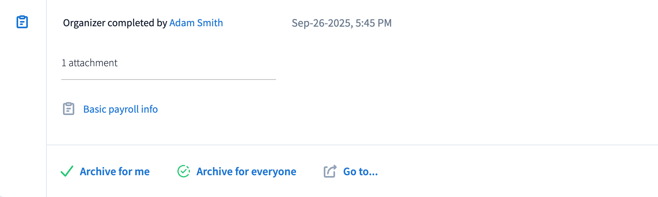The image size is (658, 197).
Task: Click the organizer clipboard icon in left column
Action: coord(22,22)
